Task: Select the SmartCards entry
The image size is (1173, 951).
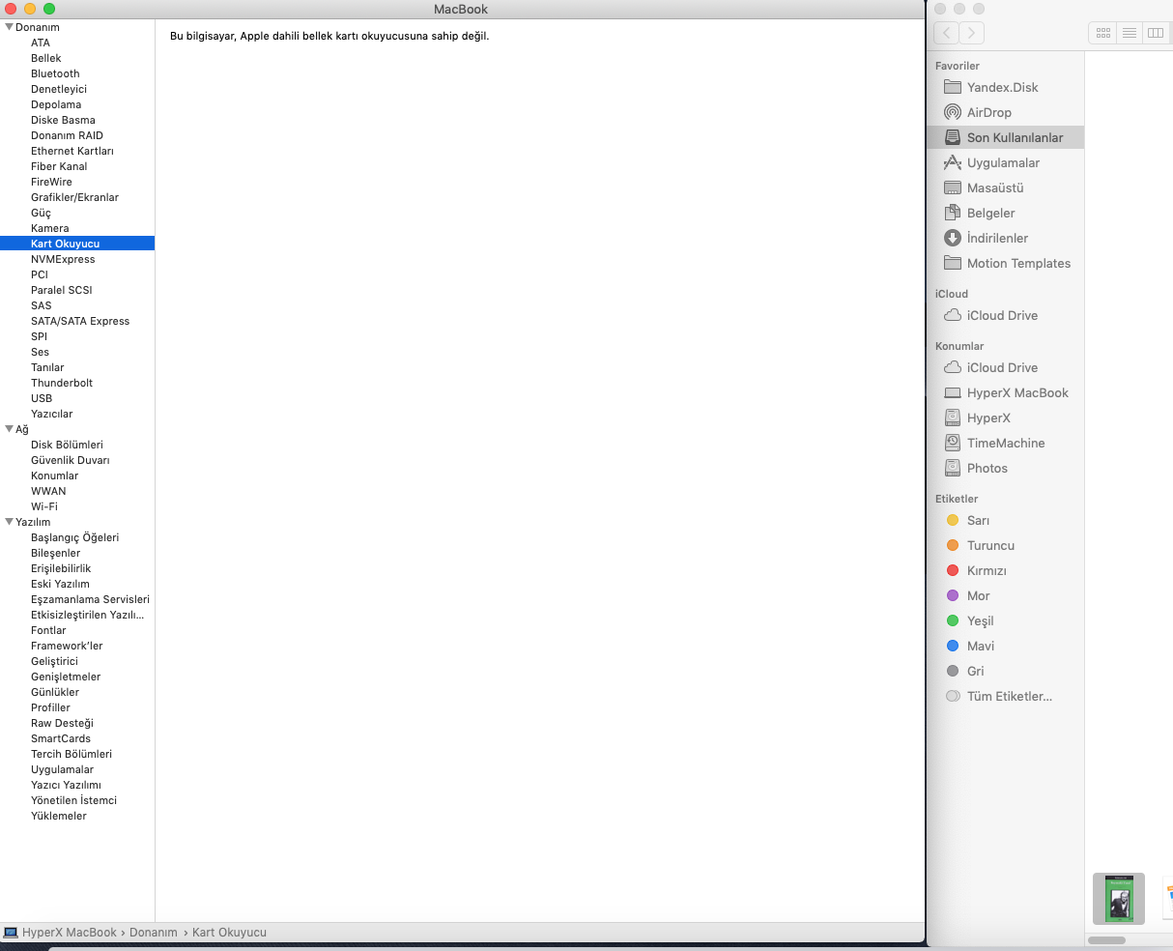Action: pos(61,738)
